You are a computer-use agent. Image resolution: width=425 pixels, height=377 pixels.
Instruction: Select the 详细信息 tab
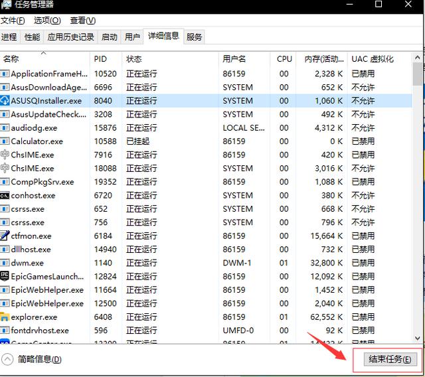pyautogui.click(x=163, y=36)
